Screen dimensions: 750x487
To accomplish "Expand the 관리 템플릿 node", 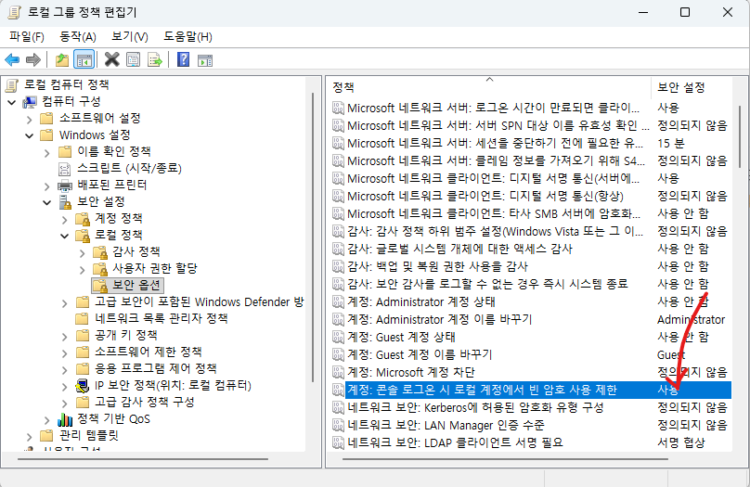I will point(30,436).
